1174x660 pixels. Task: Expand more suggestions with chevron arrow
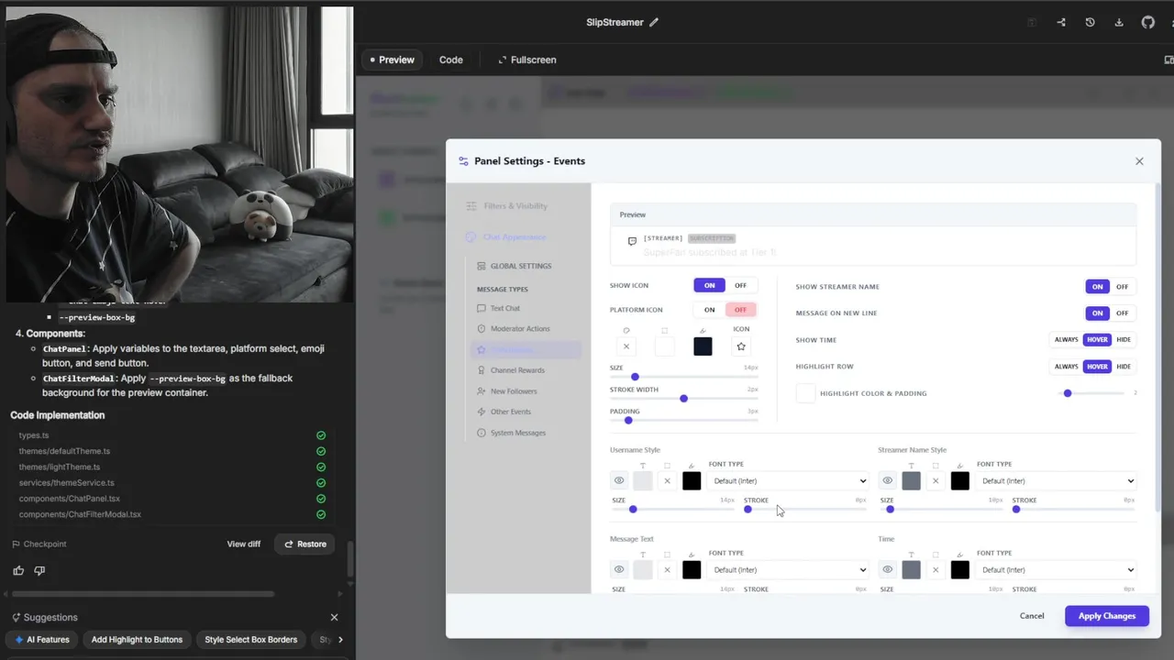pos(340,640)
